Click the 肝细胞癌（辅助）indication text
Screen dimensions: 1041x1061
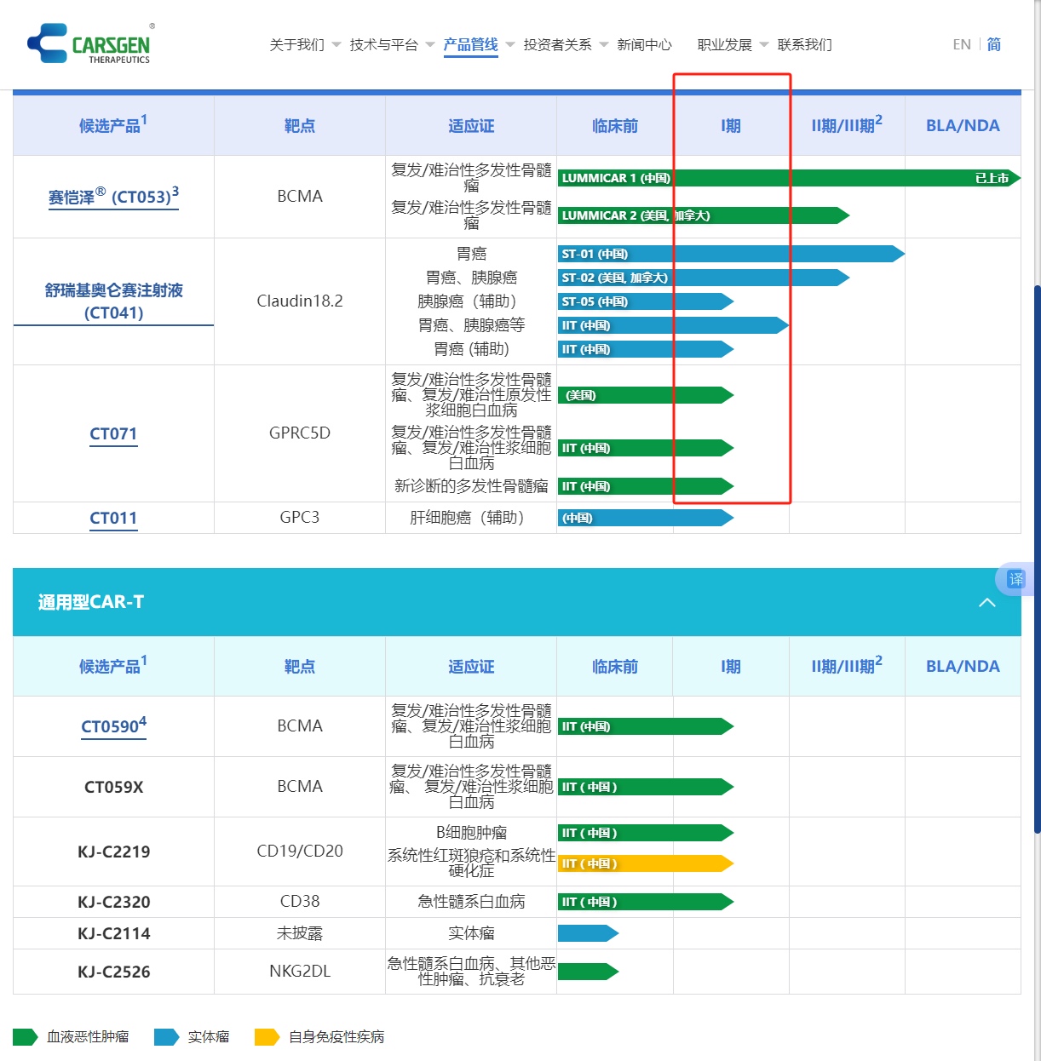click(x=471, y=517)
